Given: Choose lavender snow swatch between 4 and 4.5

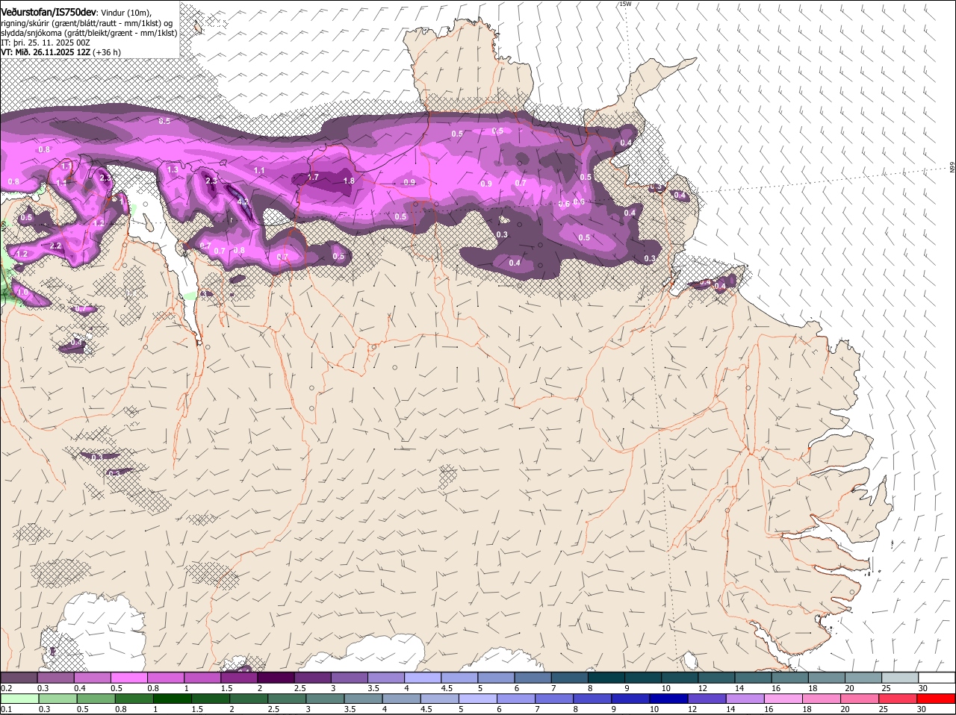Looking at the screenshot, I should (x=423, y=677).
